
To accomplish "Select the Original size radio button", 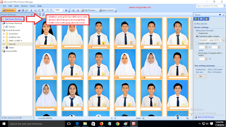I will (x=197, y=33).
